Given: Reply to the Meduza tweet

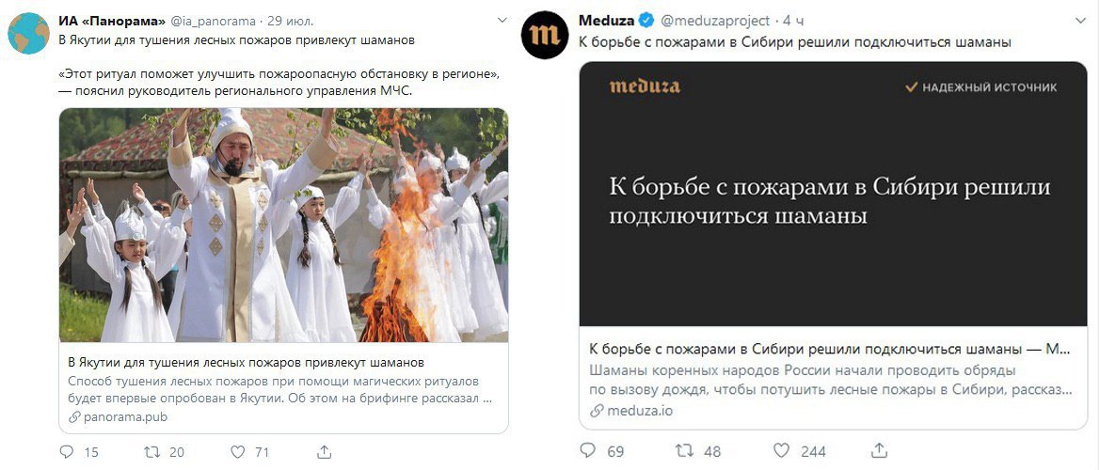Looking at the screenshot, I should (x=589, y=450).
